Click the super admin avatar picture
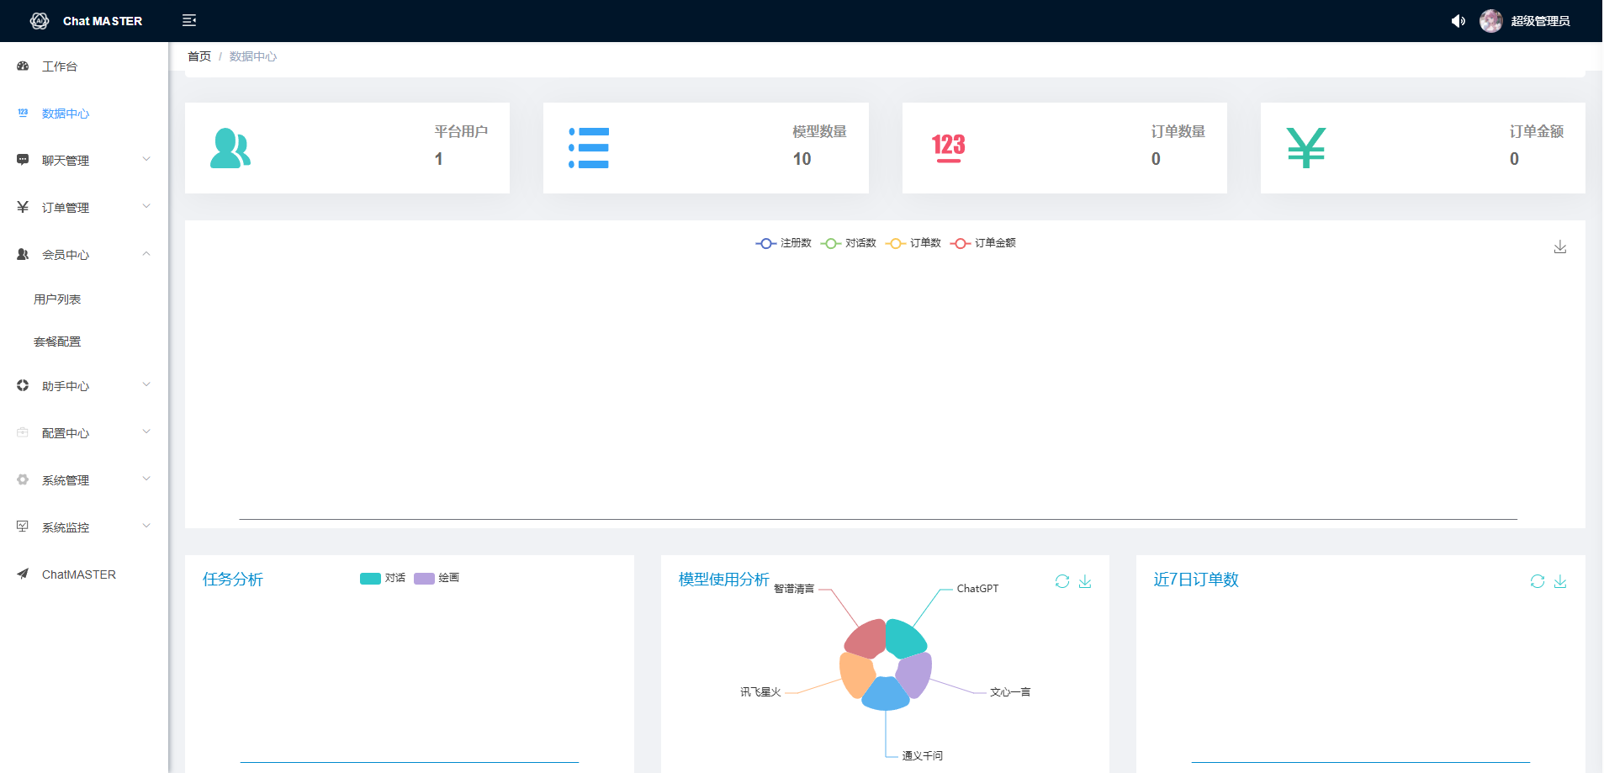The width and height of the screenshot is (1604, 773). pyautogui.click(x=1490, y=21)
